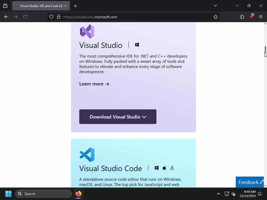The width and height of the screenshot is (267, 200).
Task: Click the Visual Studio heading text
Action: [x=101, y=45]
